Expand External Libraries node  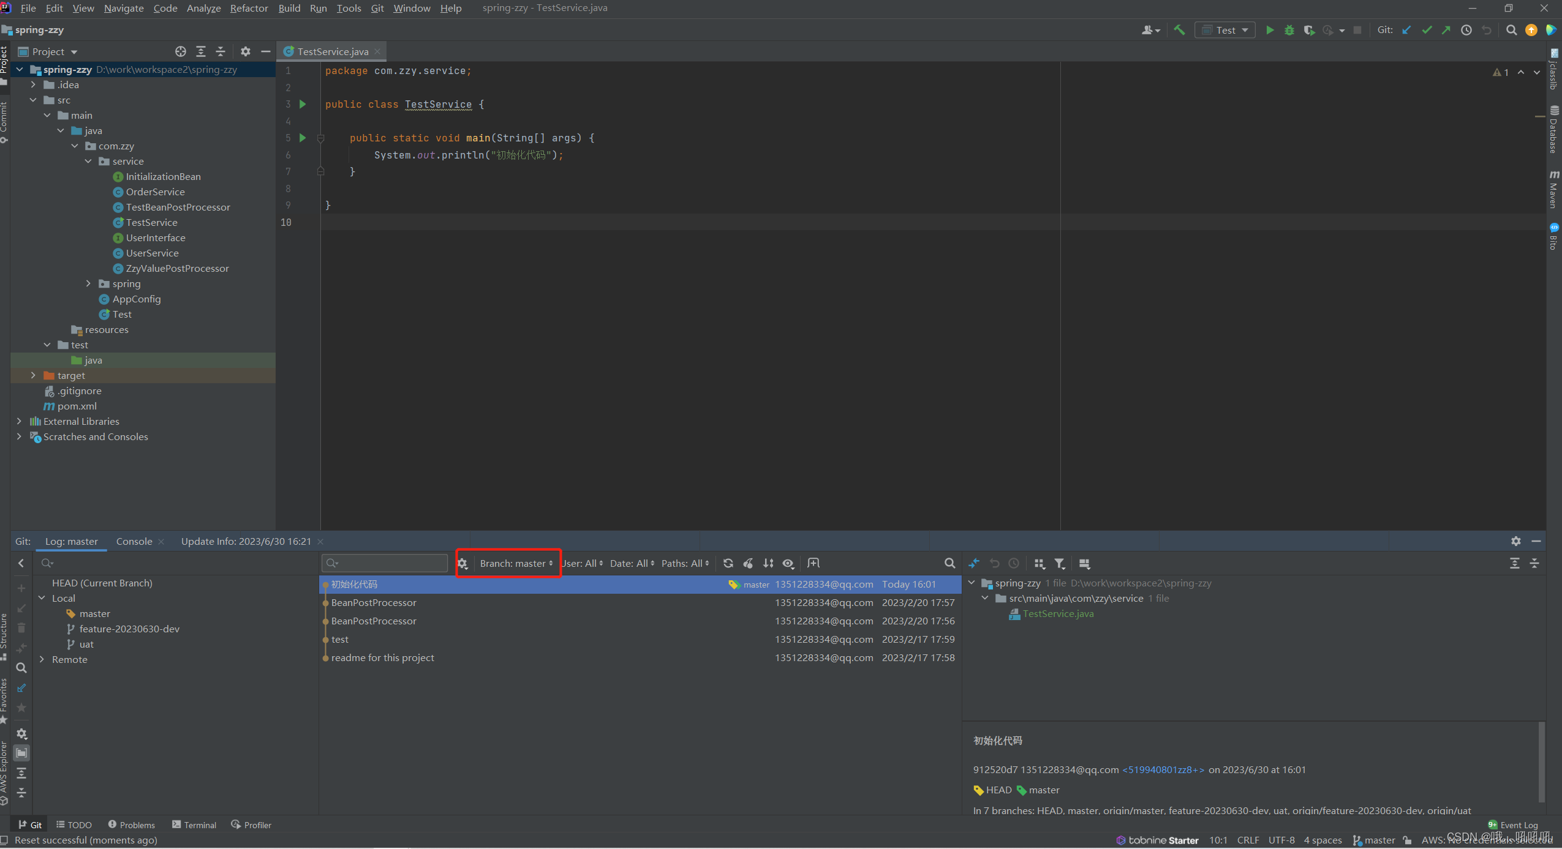point(19,421)
